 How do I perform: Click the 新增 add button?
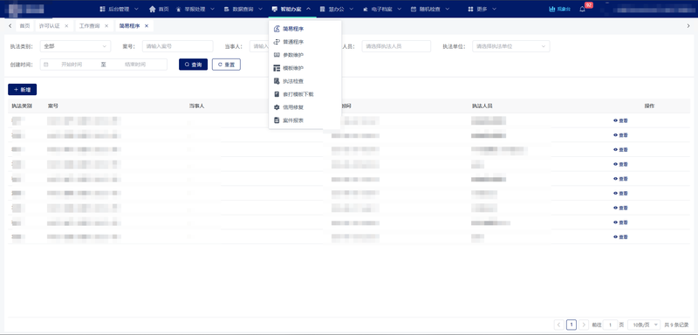pos(23,90)
